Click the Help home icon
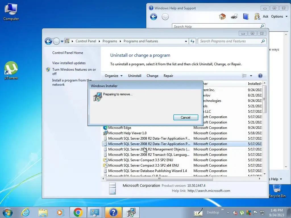Screen dimensions: 291x218 222,16
